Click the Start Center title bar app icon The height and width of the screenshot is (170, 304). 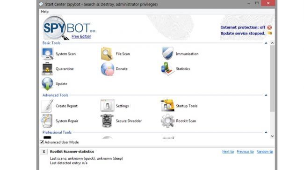click(x=41, y=4)
